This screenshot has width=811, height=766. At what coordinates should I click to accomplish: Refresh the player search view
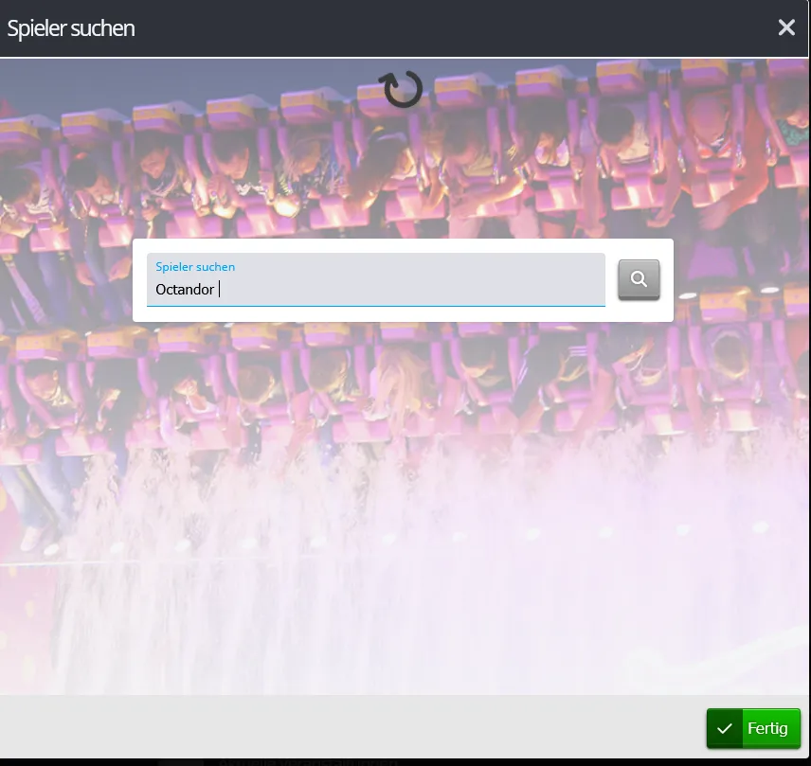[x=403, y=89]
